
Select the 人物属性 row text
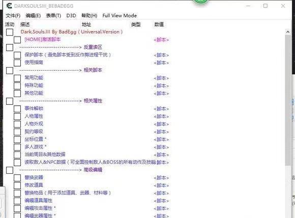click(x=34, y=116)
